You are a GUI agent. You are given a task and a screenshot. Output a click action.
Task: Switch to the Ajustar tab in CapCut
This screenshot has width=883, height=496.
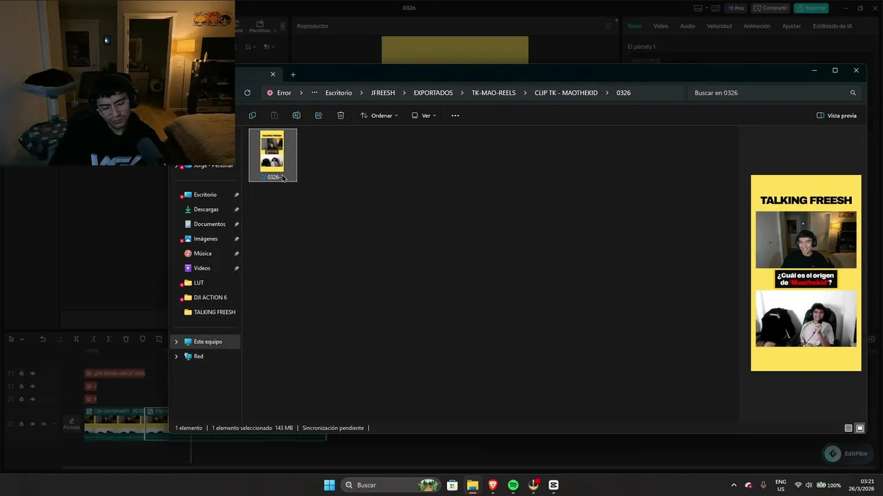click(791, 26)
